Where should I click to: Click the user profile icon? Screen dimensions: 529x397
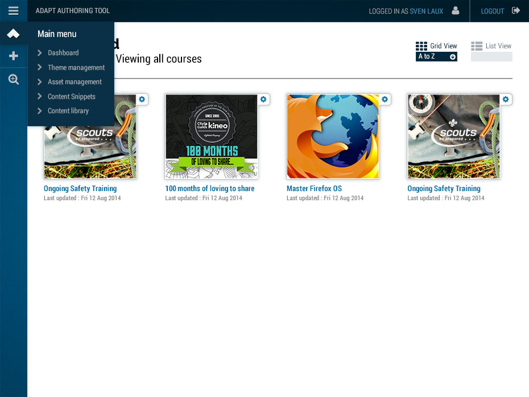456,11
